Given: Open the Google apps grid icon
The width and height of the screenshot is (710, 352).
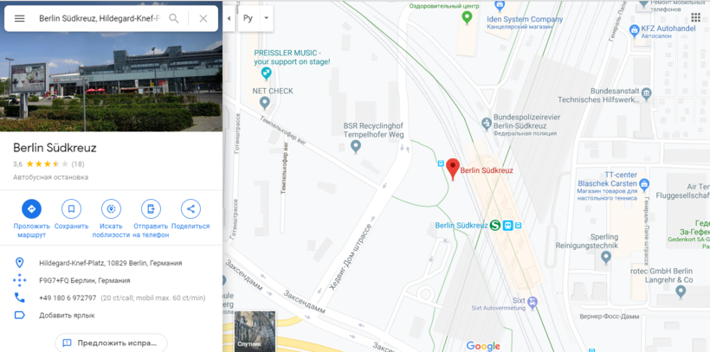Looking at the screenshot, I should [695, 17].
